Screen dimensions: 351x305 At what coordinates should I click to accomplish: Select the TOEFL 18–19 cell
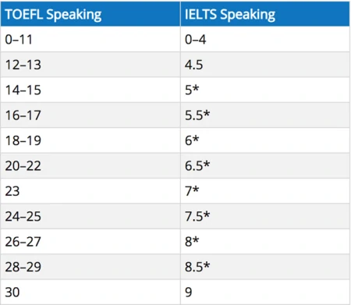click(x=90, y=140)
